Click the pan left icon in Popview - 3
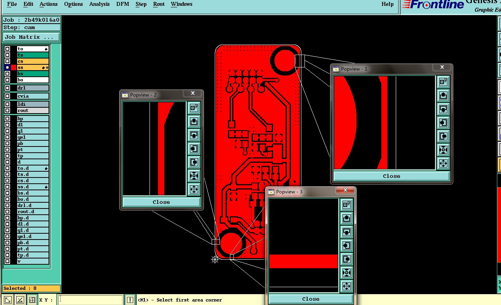The width and height of the screenshot is (501, 305). click(346, 245)
